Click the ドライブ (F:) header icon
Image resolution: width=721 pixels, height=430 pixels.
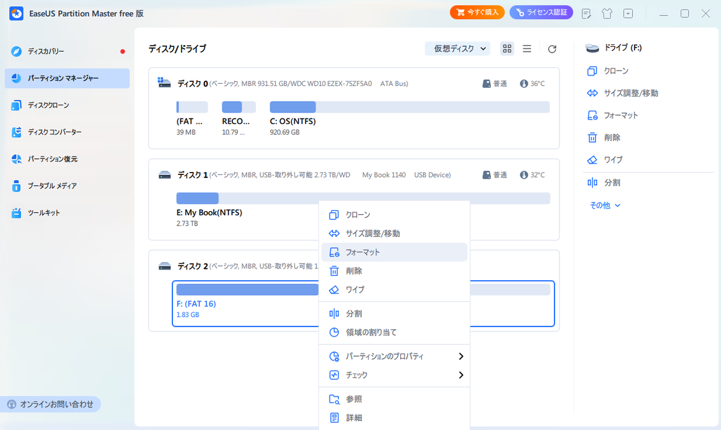pos(593,48)
